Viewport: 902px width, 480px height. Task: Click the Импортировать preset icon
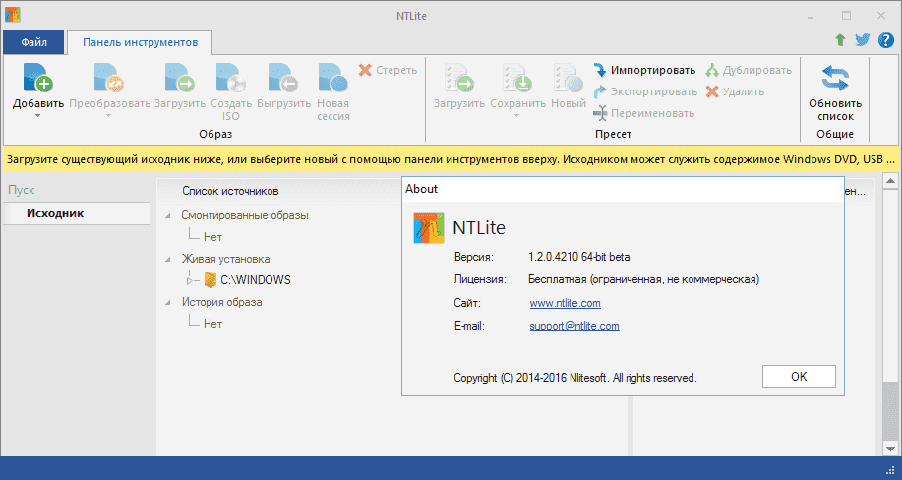point(600,70)
